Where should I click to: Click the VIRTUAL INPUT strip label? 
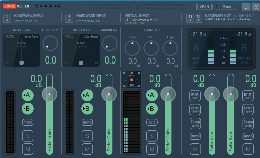click(137, 16)
